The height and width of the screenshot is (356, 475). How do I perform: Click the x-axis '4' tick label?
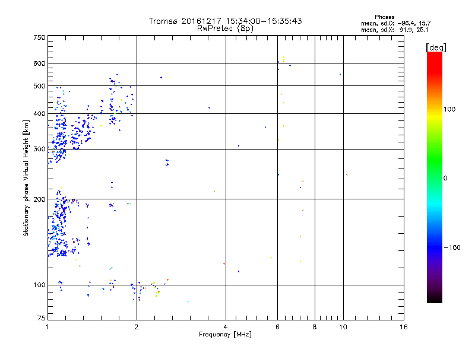pyautogui.click(x=226, y=327)
